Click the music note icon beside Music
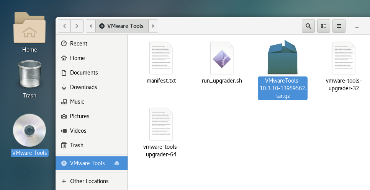 pyautogui.click(x=64, y=102)
